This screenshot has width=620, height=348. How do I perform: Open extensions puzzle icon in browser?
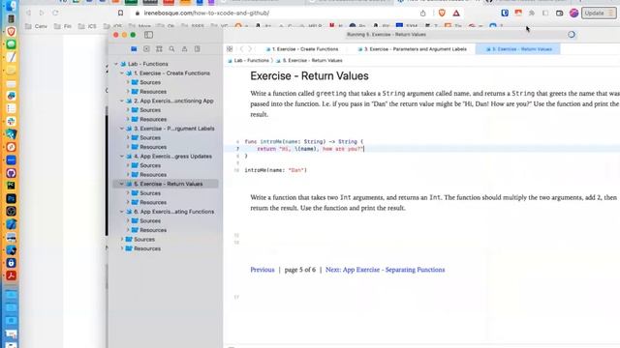[x=532, y=13]
